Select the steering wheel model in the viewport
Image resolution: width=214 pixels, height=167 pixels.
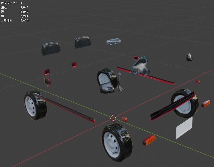pos(141,66)
